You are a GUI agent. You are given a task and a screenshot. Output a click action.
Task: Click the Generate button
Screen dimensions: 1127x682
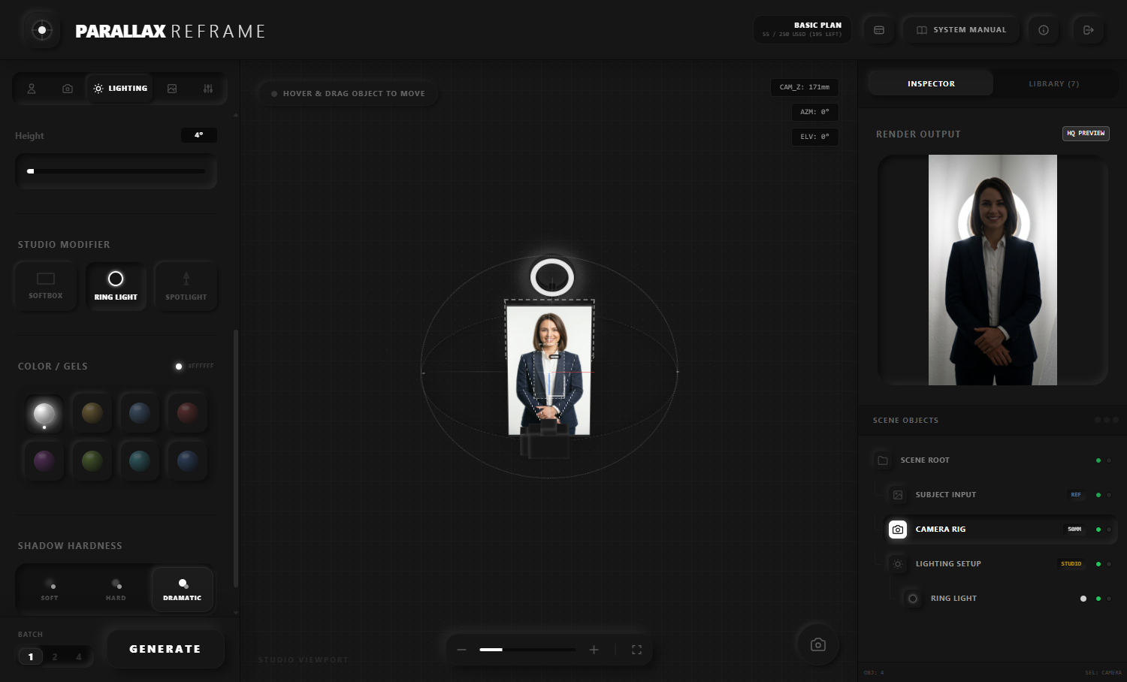click(165, 649)
